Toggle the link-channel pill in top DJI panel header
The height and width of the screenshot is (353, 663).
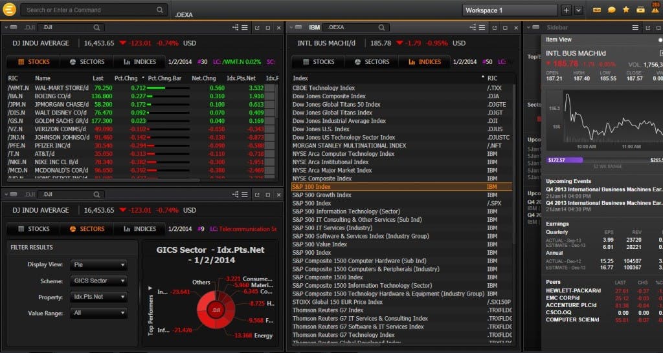[x=14, y=27]
